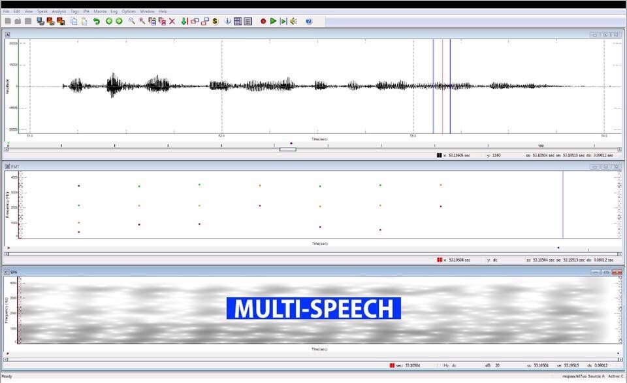This screenshot has height=383, width=627.
Task: Click the list view toolbar icon
Action: [x=248, y=21]
